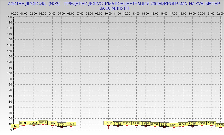224x135 pixels.
Task: Click the ЗА 60 МИНУТИ subtitle text
Action: coord(114,8)
